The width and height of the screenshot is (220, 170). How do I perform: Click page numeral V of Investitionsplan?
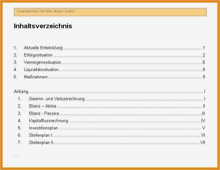point(204,128)
